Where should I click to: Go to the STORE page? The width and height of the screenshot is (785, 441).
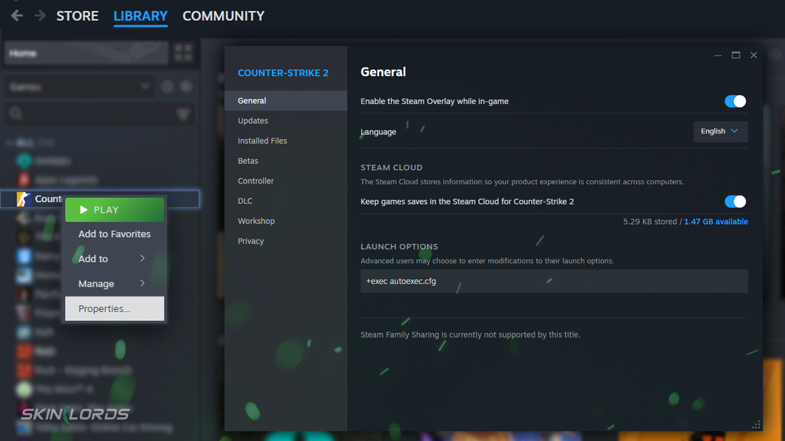click(x=77, y=16)
